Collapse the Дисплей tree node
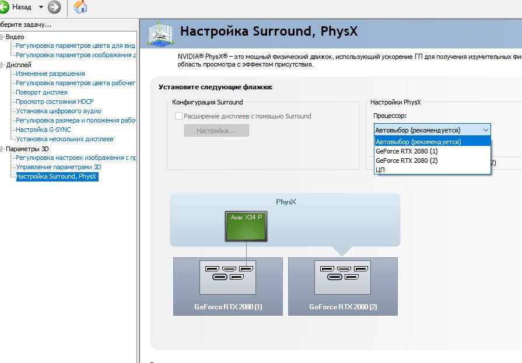This screenshot has width=522, height=363. point(1,65)
